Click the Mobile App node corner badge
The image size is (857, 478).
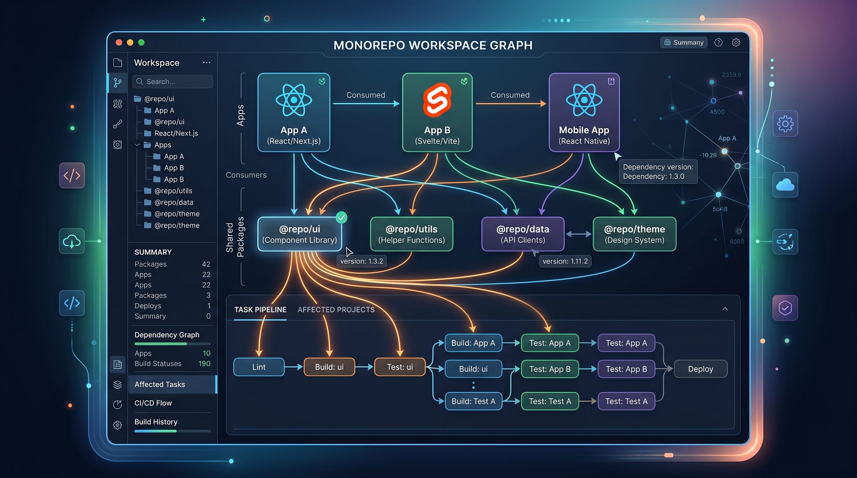(x=611, y=81)
